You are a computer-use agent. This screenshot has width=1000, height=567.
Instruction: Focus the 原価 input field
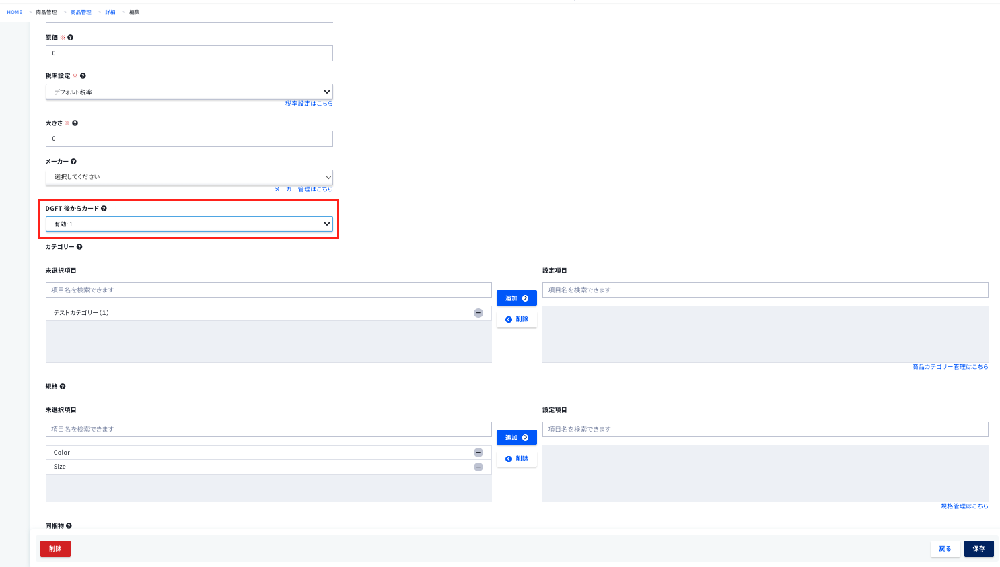click(x=189, y=53)
